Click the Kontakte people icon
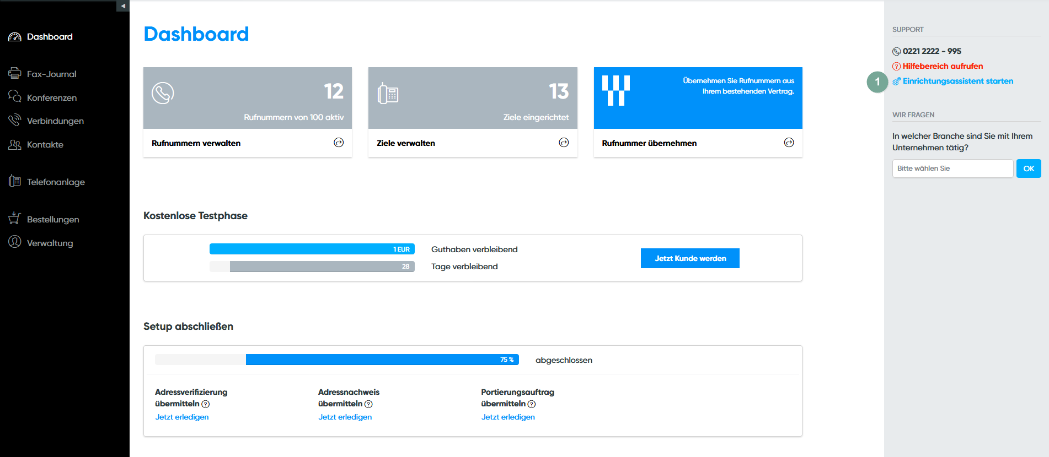This screenshot has height=457, width=1049. (15, 144)
